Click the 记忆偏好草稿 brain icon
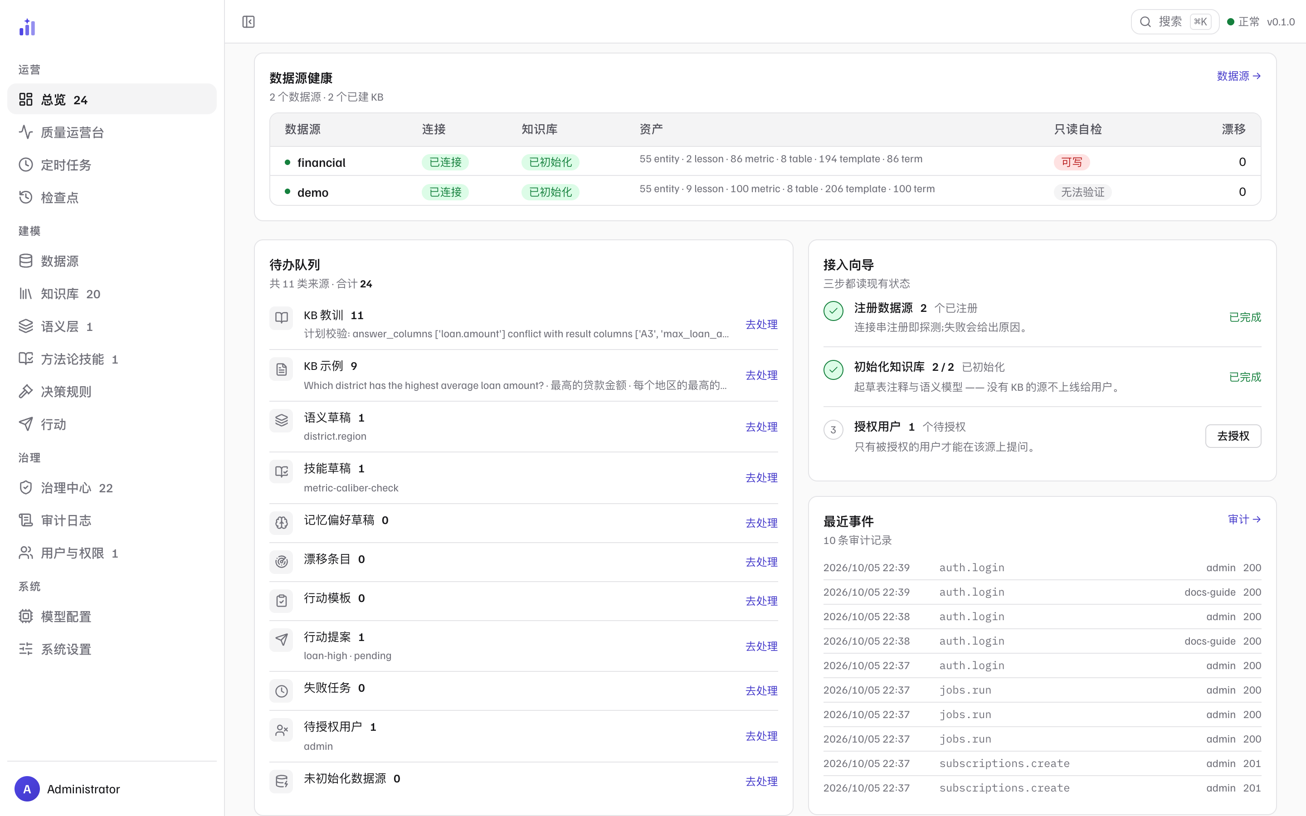This screenshot has height=816, width=1306. (x=281, y=522)
